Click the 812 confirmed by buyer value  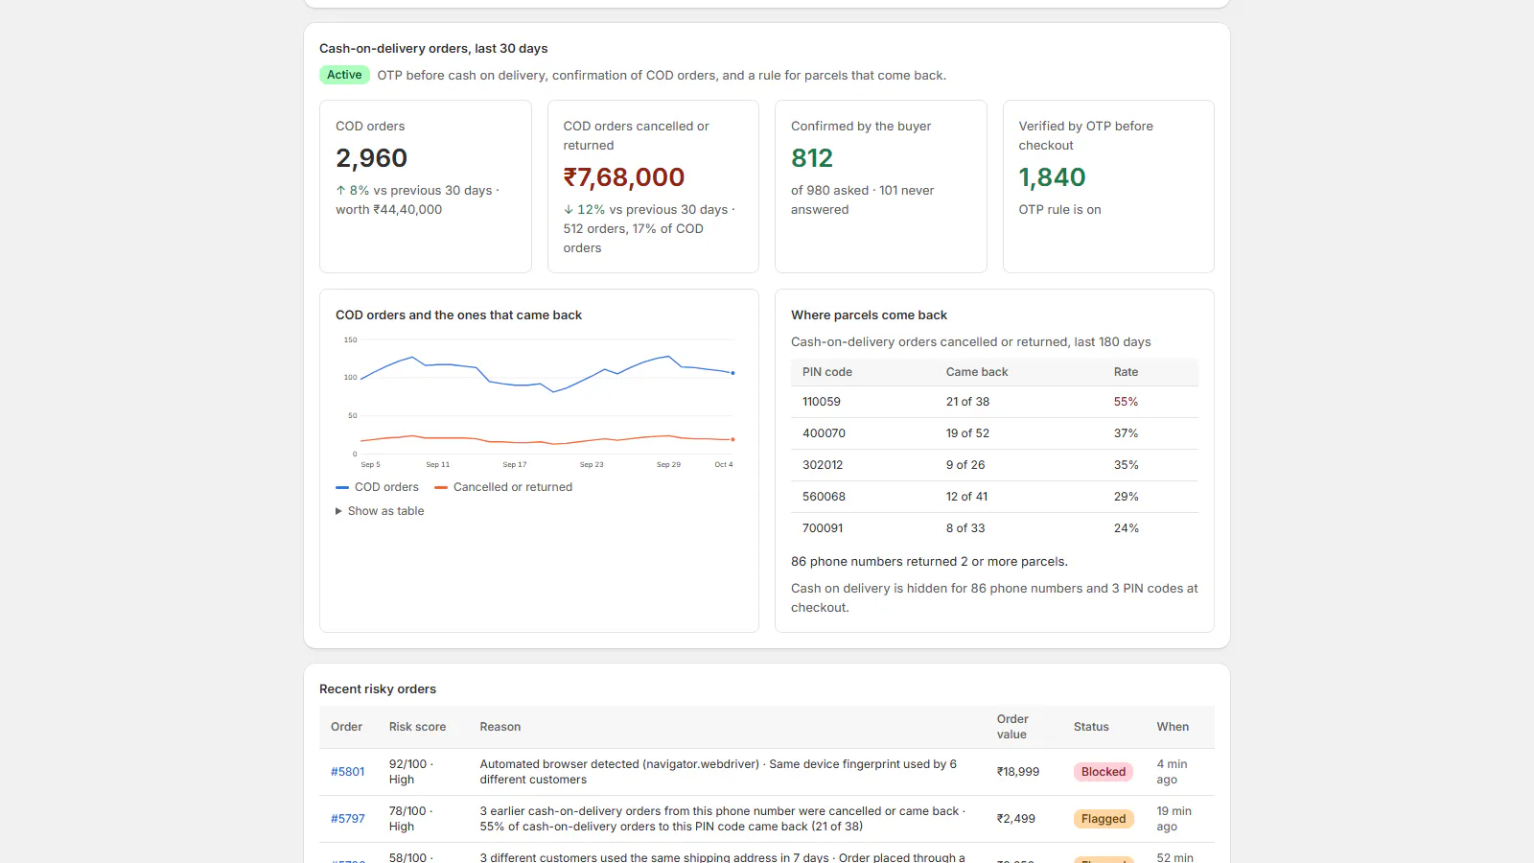click(812, 158)
